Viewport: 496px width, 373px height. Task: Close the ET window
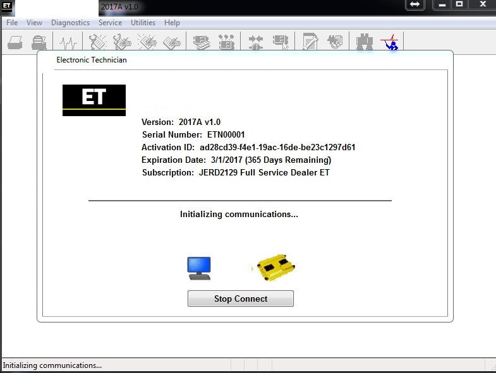pyautogui.click(x=482, y=4)
